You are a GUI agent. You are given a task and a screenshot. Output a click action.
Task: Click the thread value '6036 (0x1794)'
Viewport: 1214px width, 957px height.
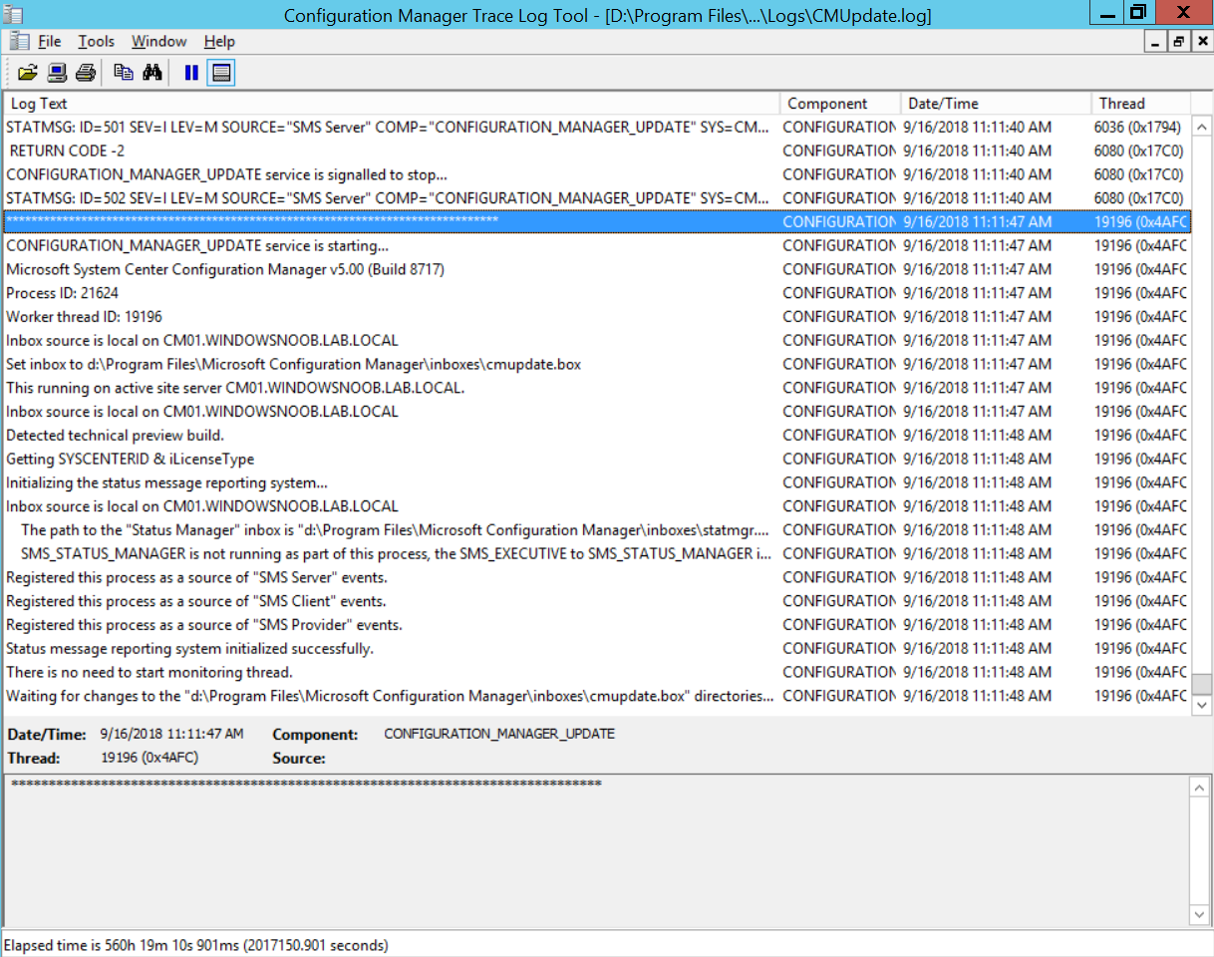click(1137, 127)
